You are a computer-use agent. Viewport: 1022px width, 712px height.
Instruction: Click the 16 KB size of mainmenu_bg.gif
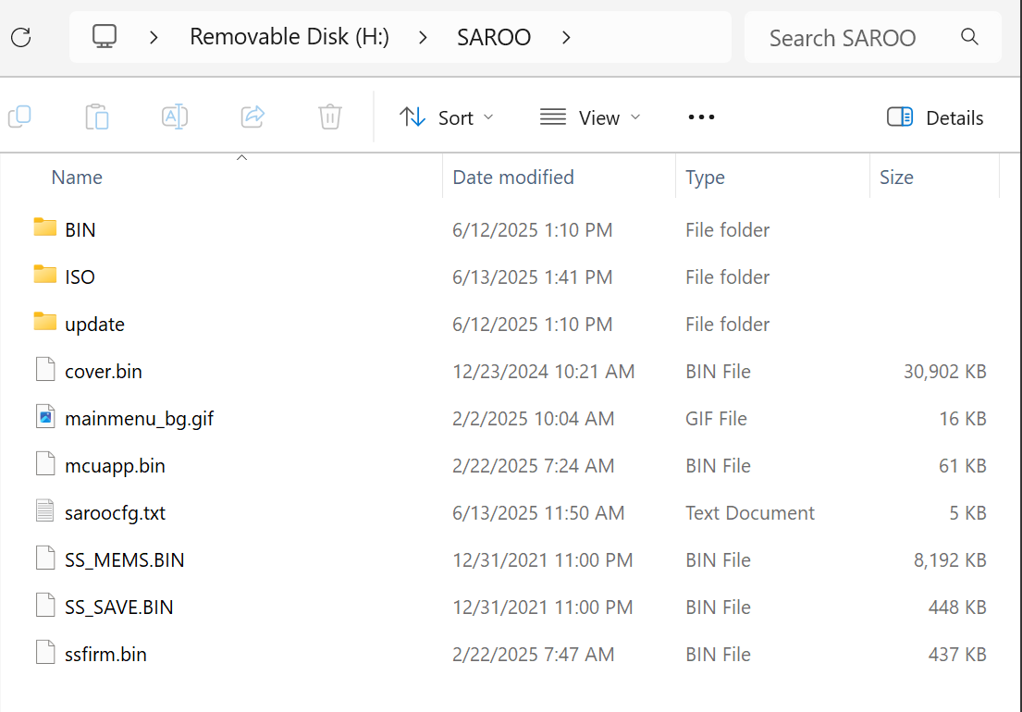pyautogui.click(x=962, y=418)
